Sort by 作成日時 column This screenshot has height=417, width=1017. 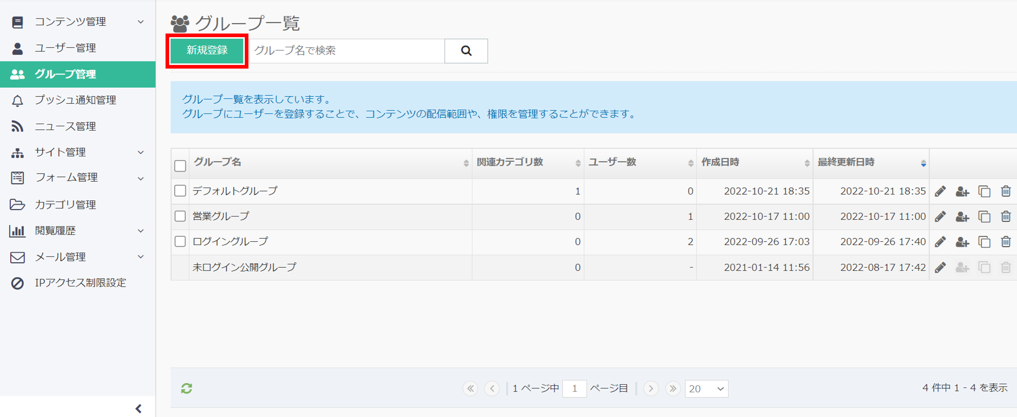coord(755,163)
